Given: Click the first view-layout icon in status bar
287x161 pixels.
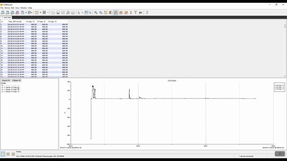Looking at the screenshot, I should click(x=3, y=154).
